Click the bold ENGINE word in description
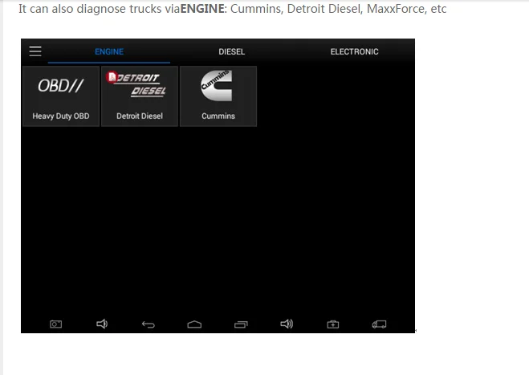529x375 pixels. 202,9
